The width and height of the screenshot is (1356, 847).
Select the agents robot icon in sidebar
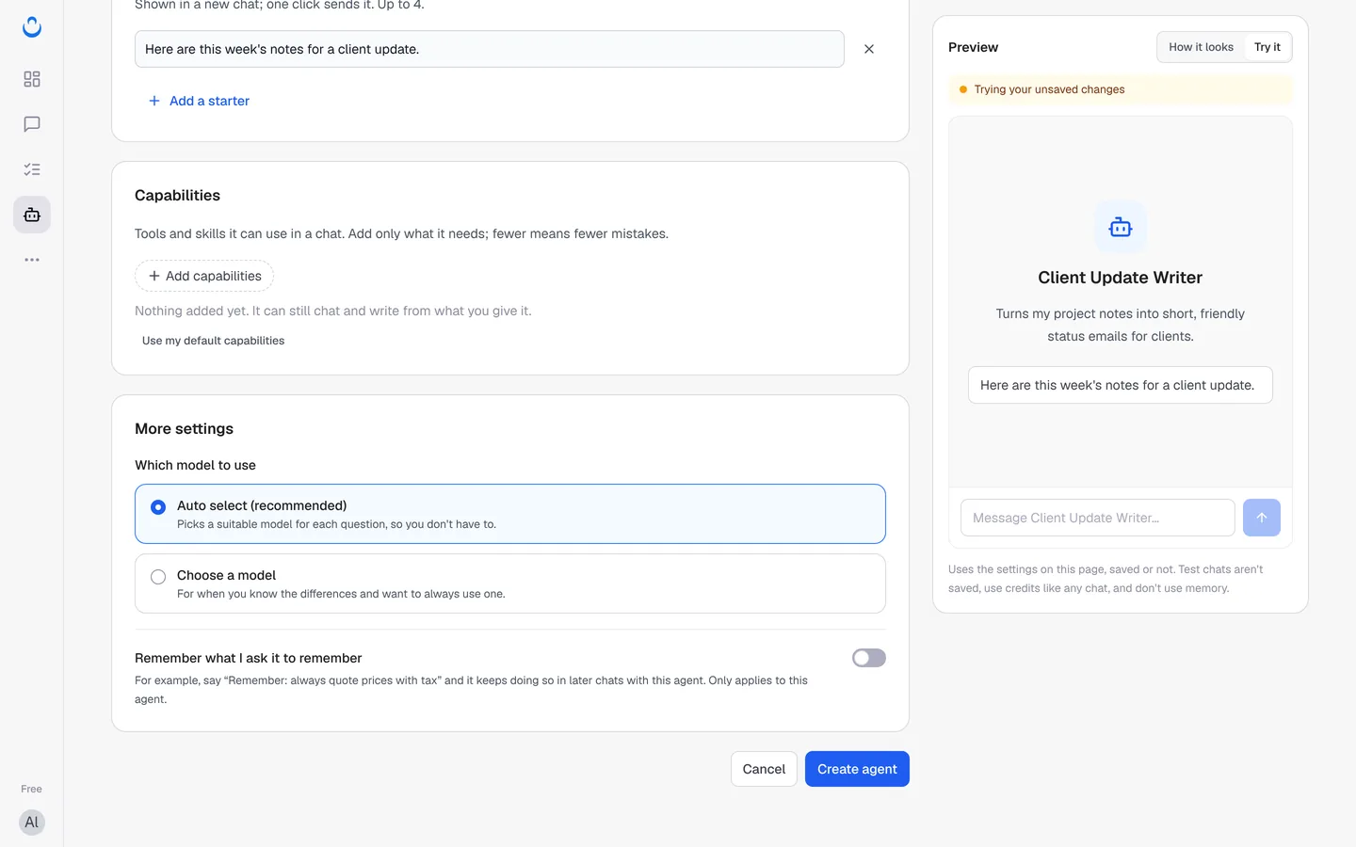point(32,215)
